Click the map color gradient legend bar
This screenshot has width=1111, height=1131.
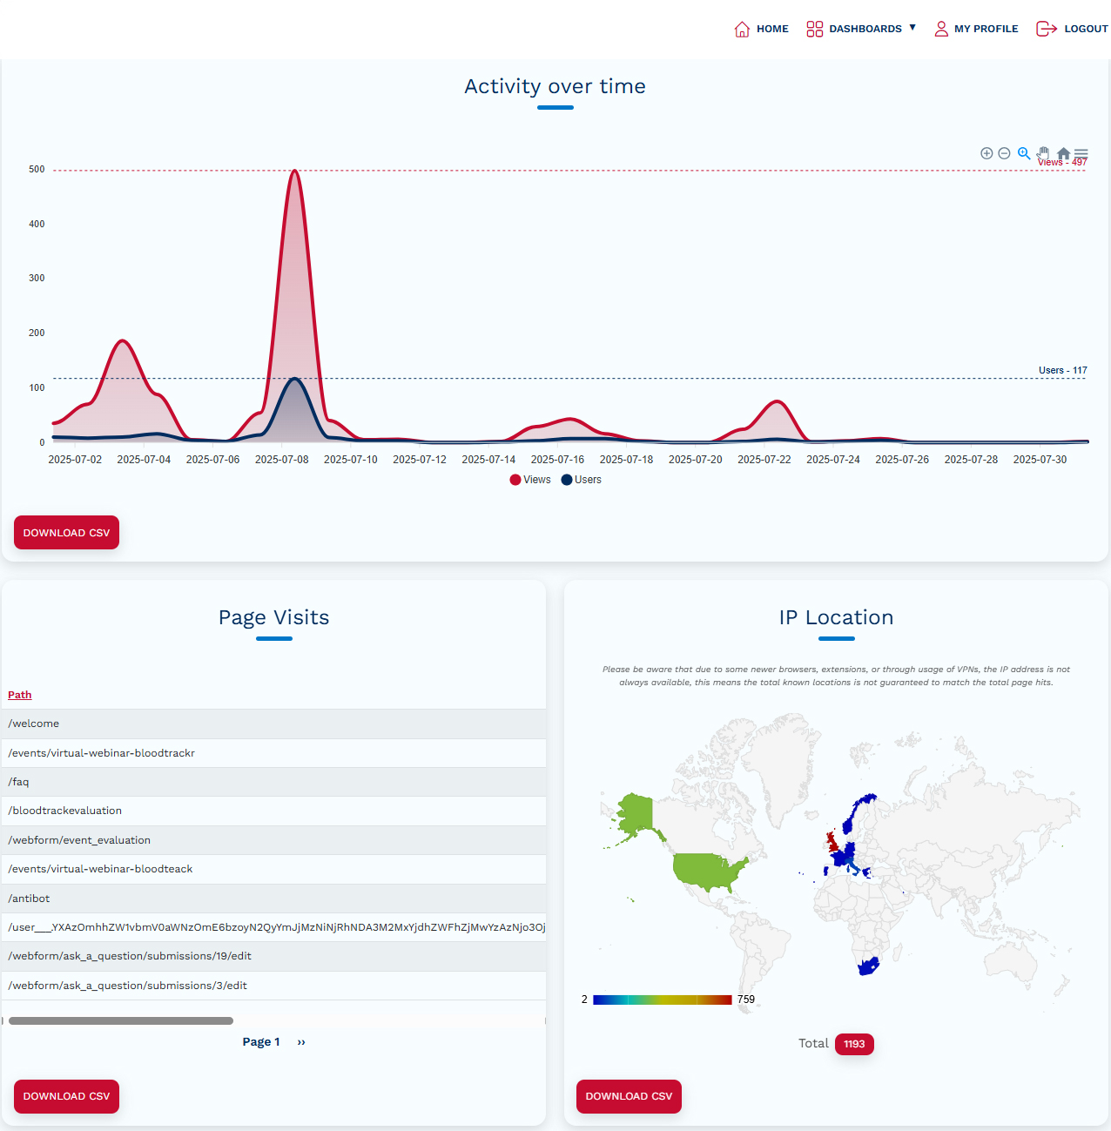tap(662, 1000)
